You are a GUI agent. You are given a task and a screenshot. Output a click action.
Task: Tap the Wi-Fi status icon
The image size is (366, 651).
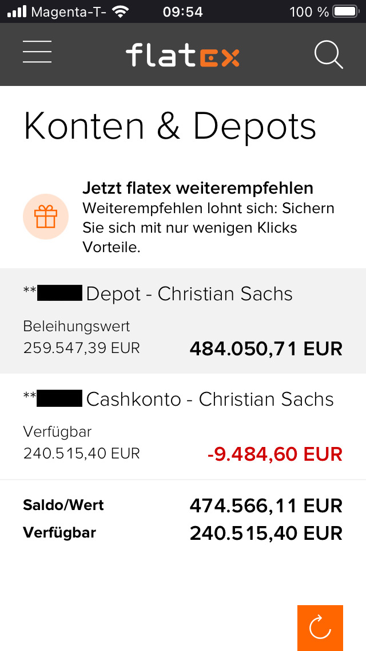120,11
